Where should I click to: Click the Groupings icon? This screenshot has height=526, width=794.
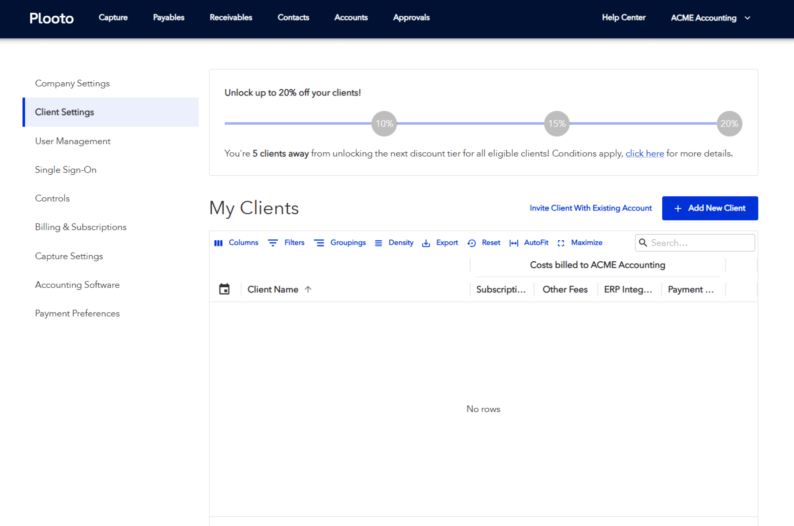(x=318, y=243)
